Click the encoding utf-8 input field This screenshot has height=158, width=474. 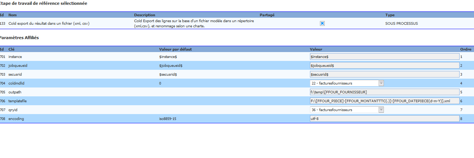click(384, 118)
